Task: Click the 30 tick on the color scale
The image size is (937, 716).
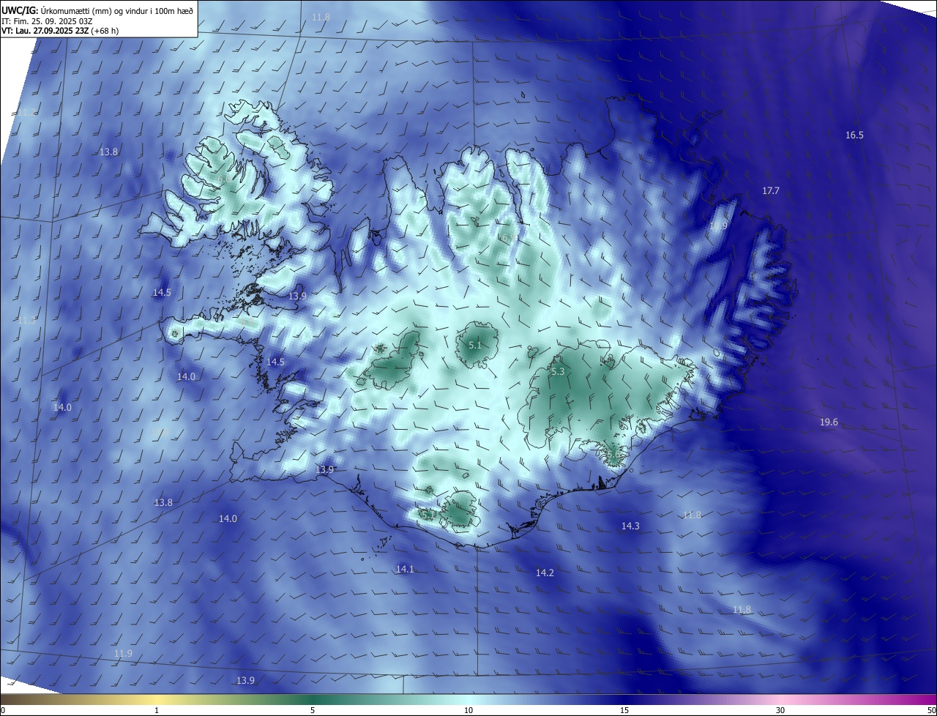Action: [x=780, y=710]
